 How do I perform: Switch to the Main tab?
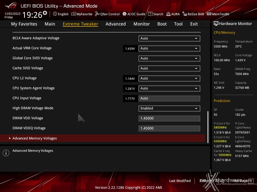pos(50,24)
